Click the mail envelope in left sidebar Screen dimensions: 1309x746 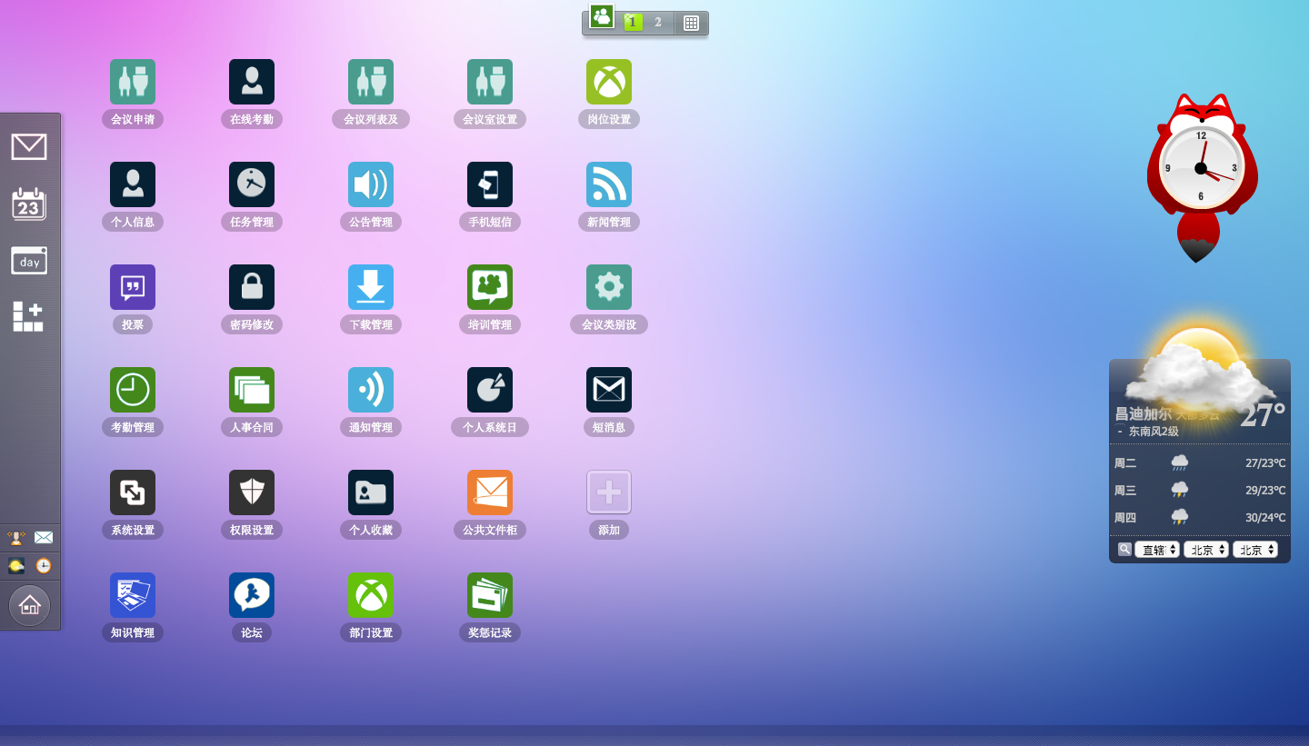click(29, 146)
